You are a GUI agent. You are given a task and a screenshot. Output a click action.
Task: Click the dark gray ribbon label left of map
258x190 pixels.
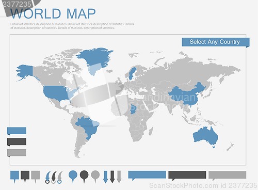coord(17,142)
